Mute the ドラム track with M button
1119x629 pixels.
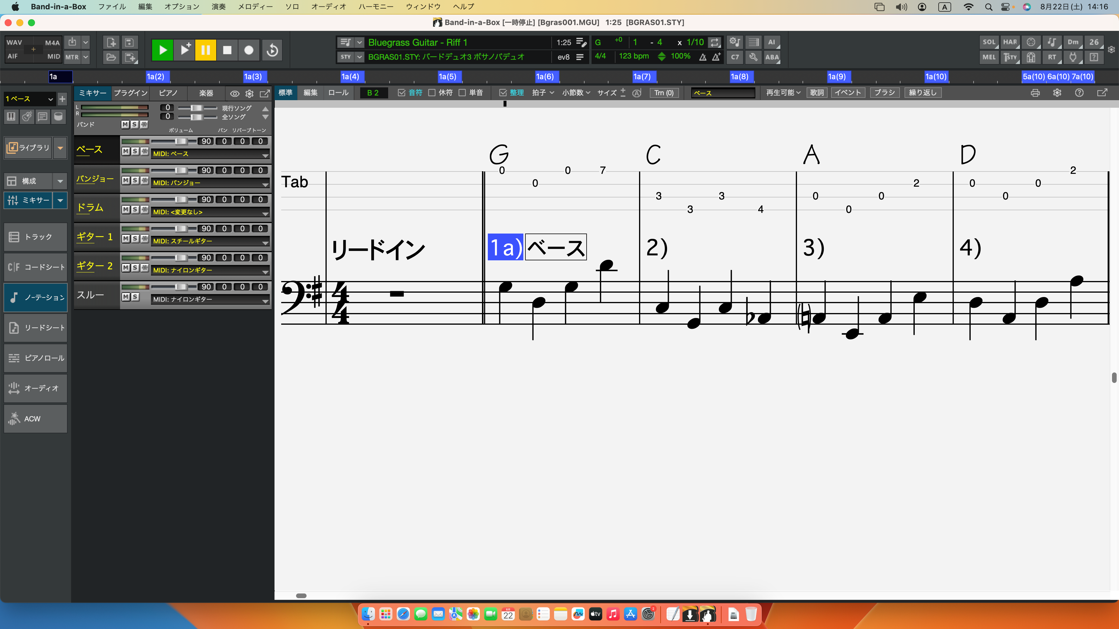click(x=126, y=209)
